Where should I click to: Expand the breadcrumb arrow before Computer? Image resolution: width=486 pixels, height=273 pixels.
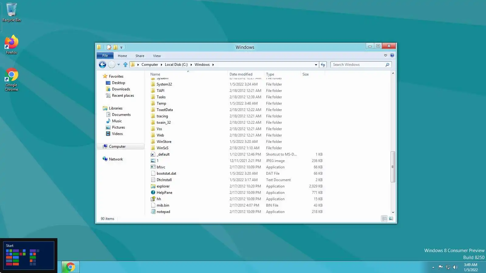[x=138, y=65]
